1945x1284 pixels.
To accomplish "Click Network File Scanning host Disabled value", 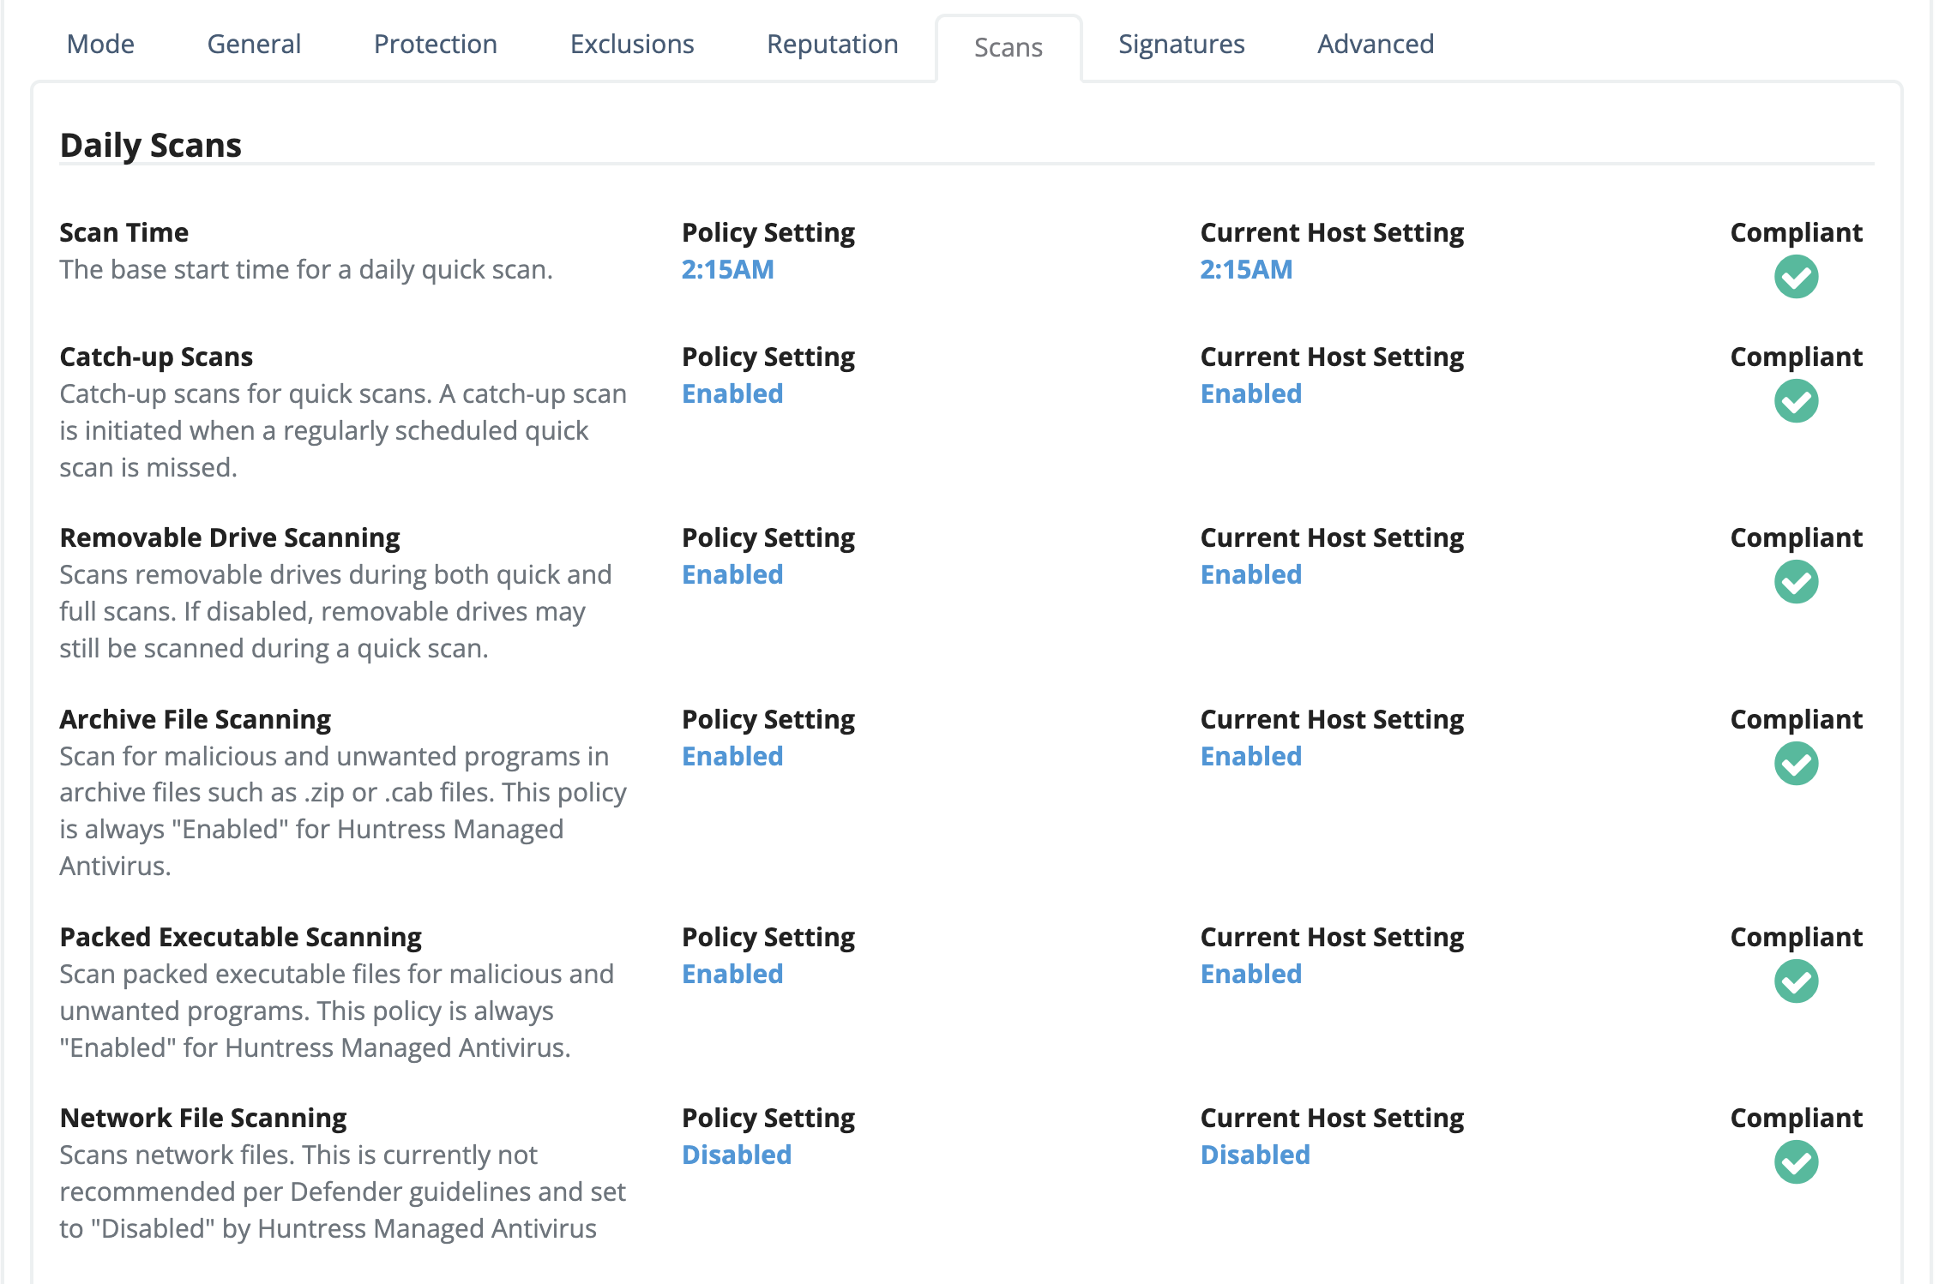I will pyautogui.click(x=1256, y=1155).
